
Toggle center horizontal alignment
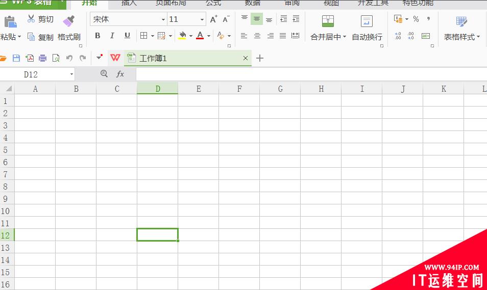tap(257, 36)
